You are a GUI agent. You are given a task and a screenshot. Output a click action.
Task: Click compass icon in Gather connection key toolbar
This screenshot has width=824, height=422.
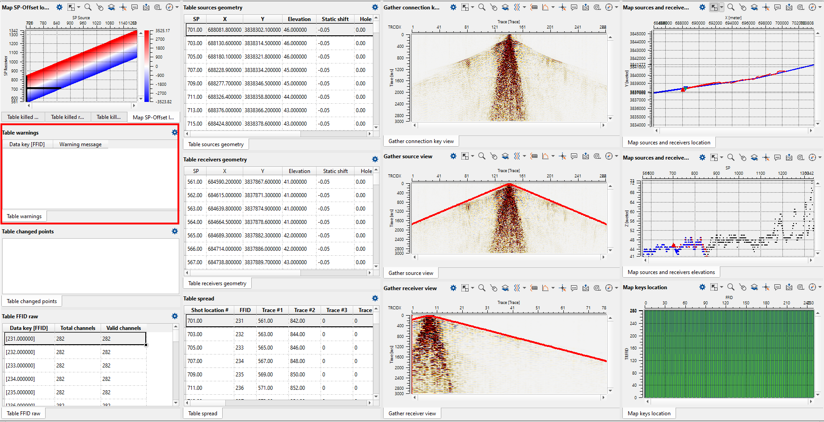point(609,7)
